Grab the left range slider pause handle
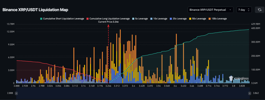This screenshot has height=100, width=265. 16,93
